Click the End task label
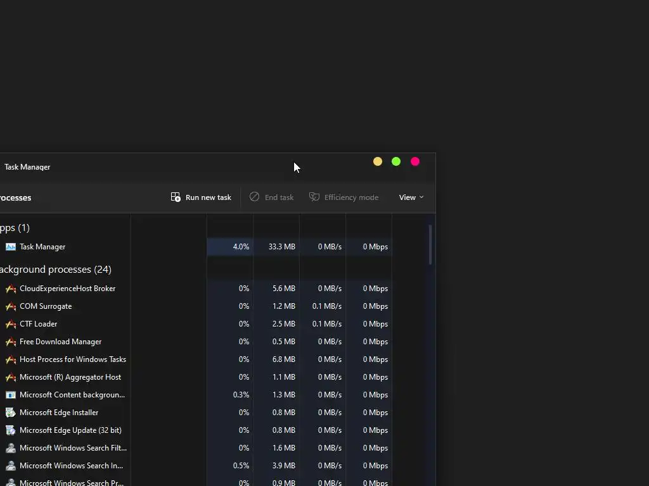The width and height of the screenshot is (649, 486). 279,197
